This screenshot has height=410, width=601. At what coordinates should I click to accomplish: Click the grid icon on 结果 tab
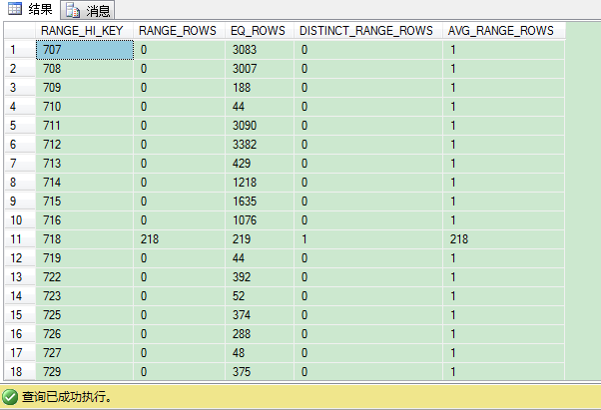(15, 9)
